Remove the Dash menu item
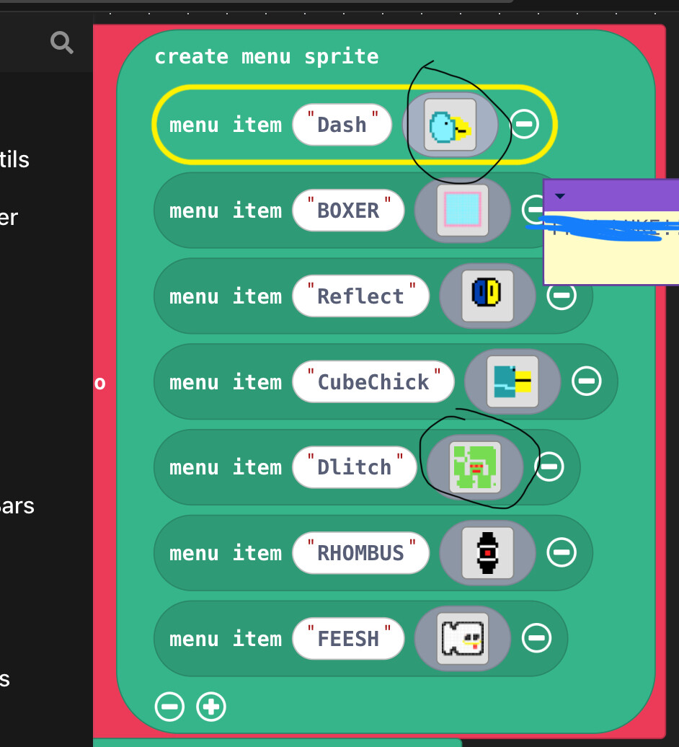679x747 pixels. [524, 124]
